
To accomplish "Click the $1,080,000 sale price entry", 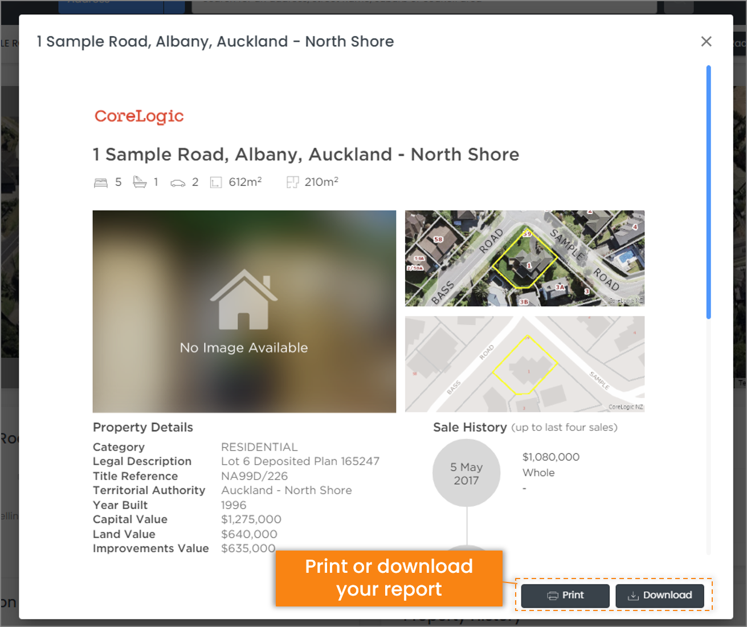I will [551, 457].
